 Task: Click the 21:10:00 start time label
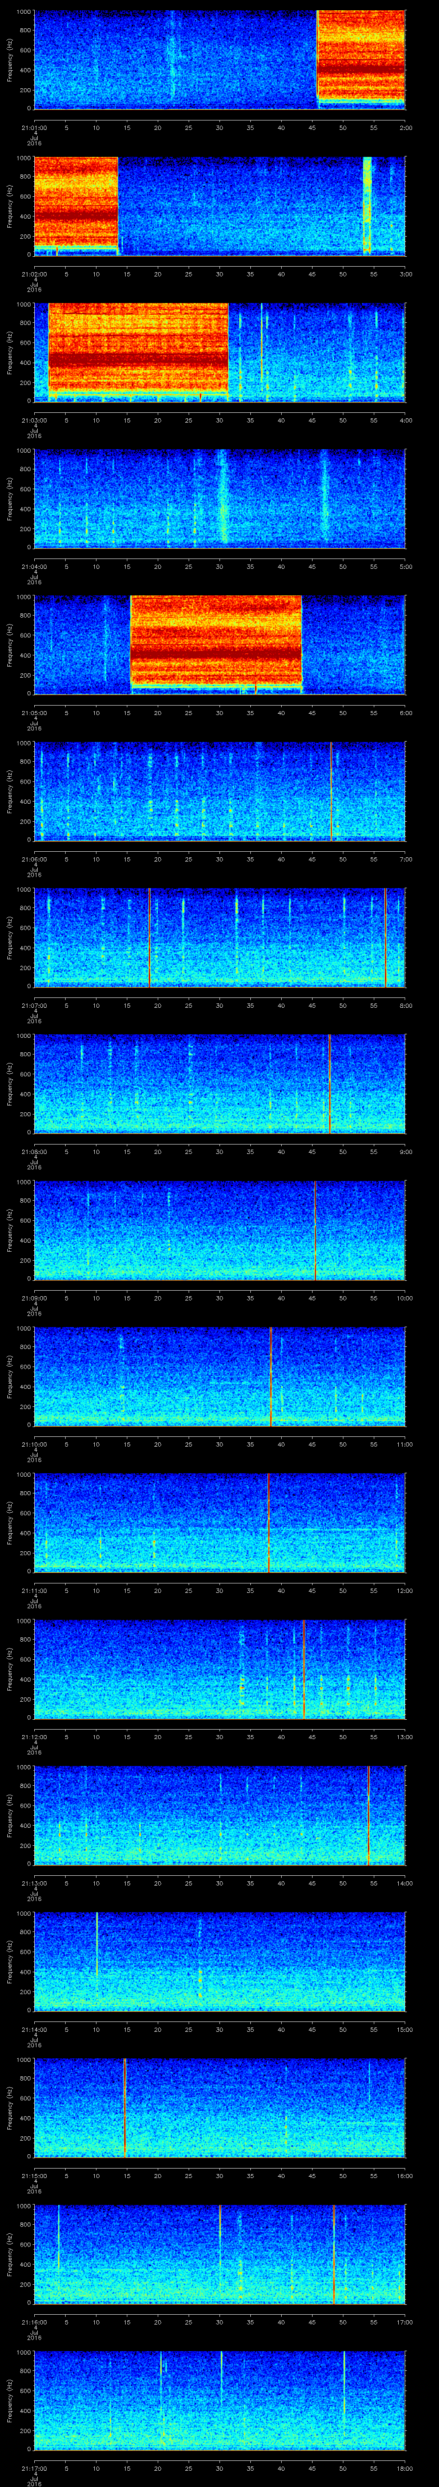(x=34, y=1443)
